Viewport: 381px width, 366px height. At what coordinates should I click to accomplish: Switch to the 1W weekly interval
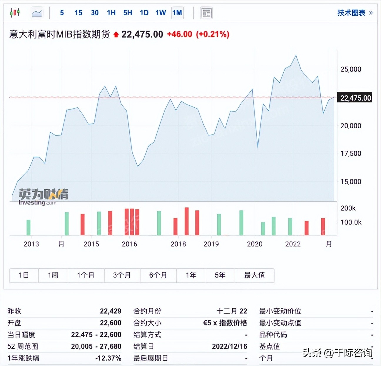(x=161, y=13)
